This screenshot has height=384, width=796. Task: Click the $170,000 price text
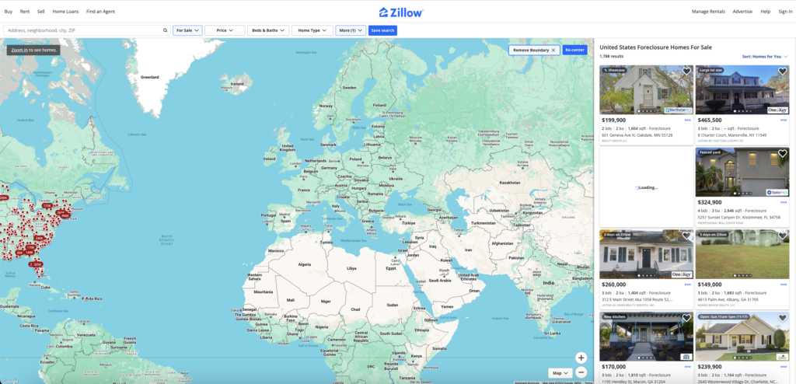[x=614, y=367]
